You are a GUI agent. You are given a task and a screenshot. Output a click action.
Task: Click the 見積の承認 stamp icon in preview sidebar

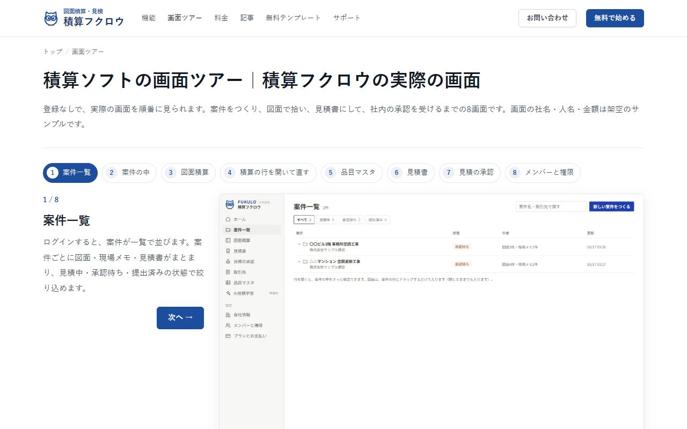(228, 261)
